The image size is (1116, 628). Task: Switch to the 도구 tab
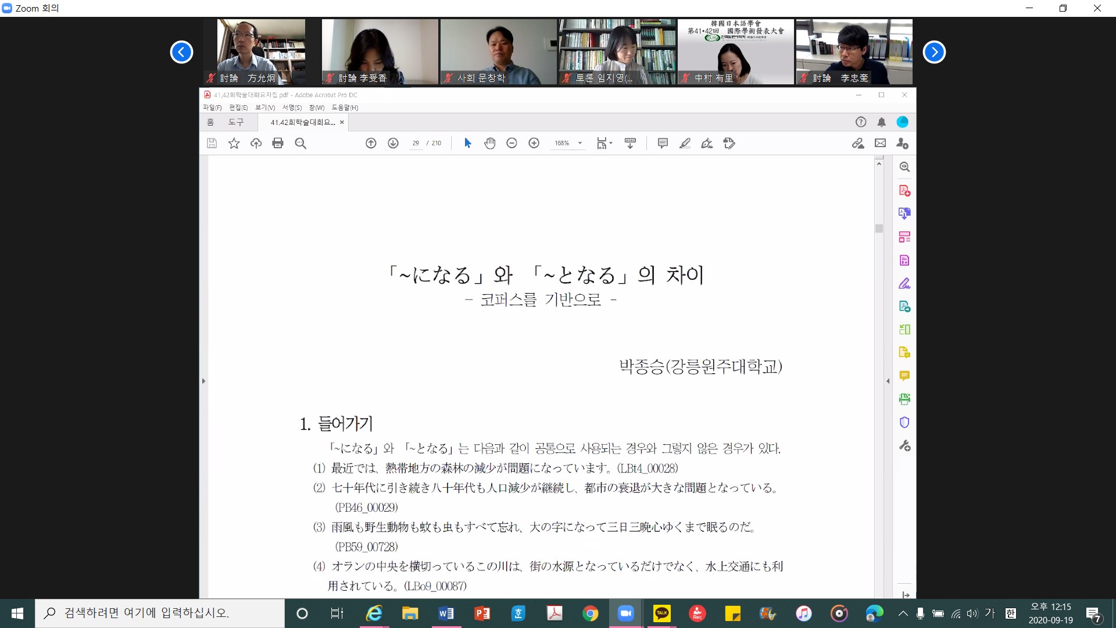click(236, 122)
